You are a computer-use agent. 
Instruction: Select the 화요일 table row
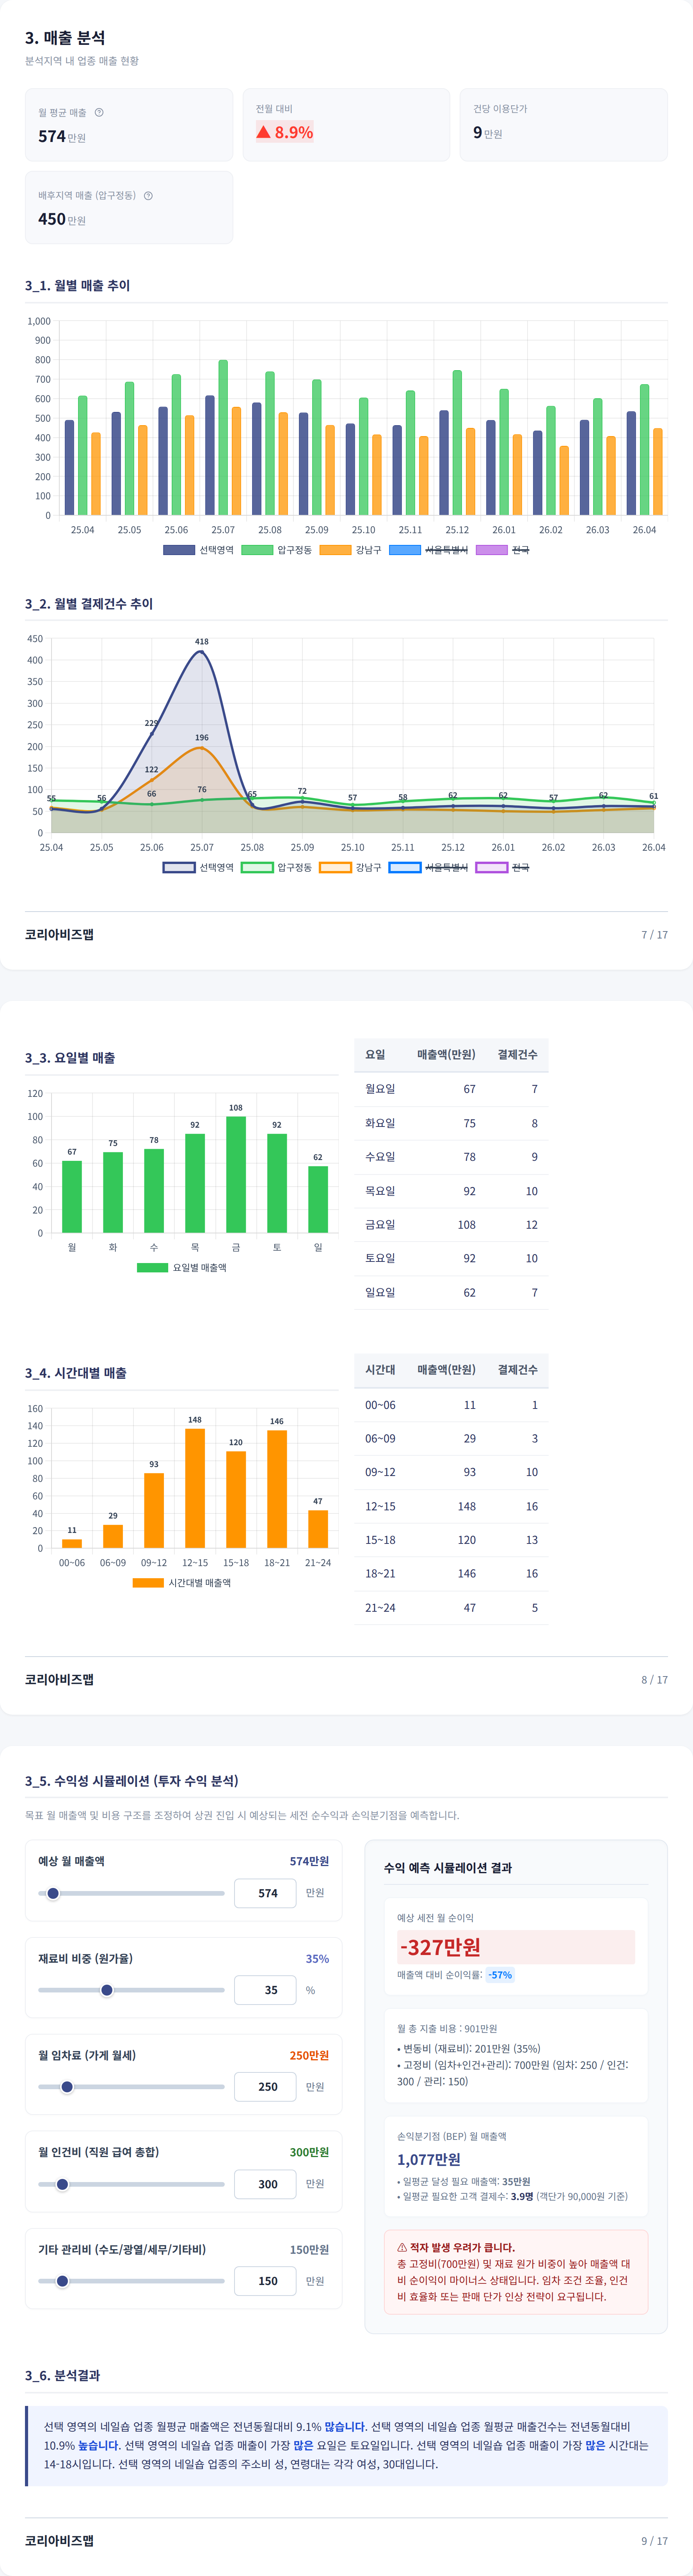pyautogui.click(x=451, y=1123)
